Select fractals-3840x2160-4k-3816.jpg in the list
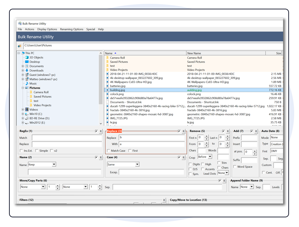The height and width of the screenshot is (227, 299). (x=130, y=110)
